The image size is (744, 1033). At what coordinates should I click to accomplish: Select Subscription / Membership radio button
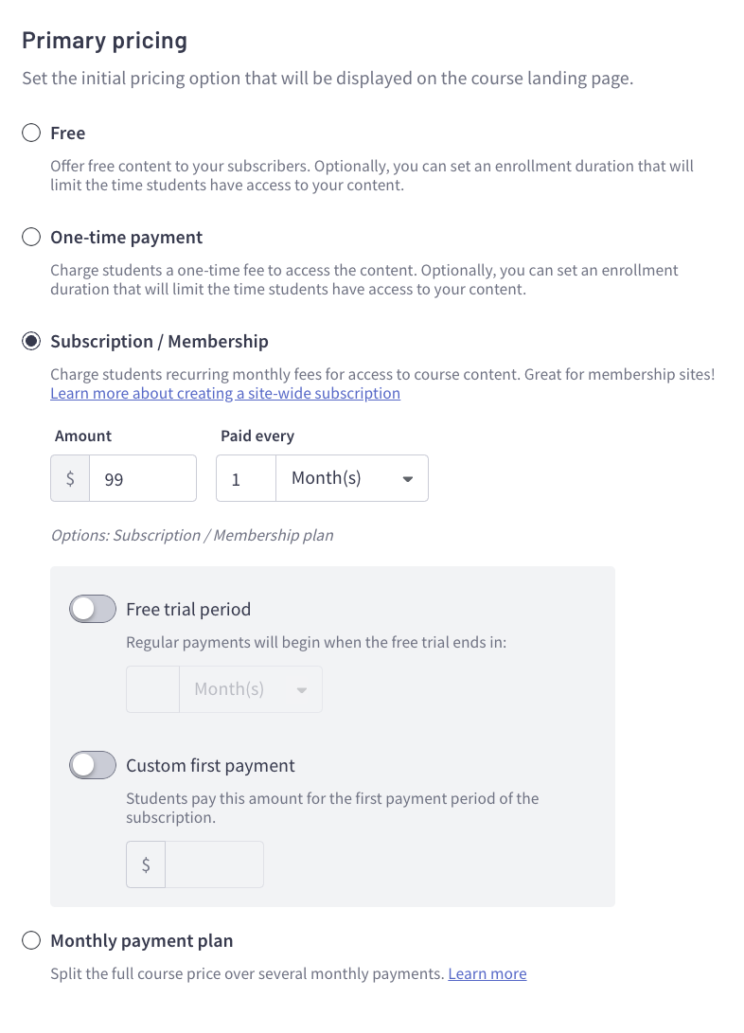tap(31, 341)
